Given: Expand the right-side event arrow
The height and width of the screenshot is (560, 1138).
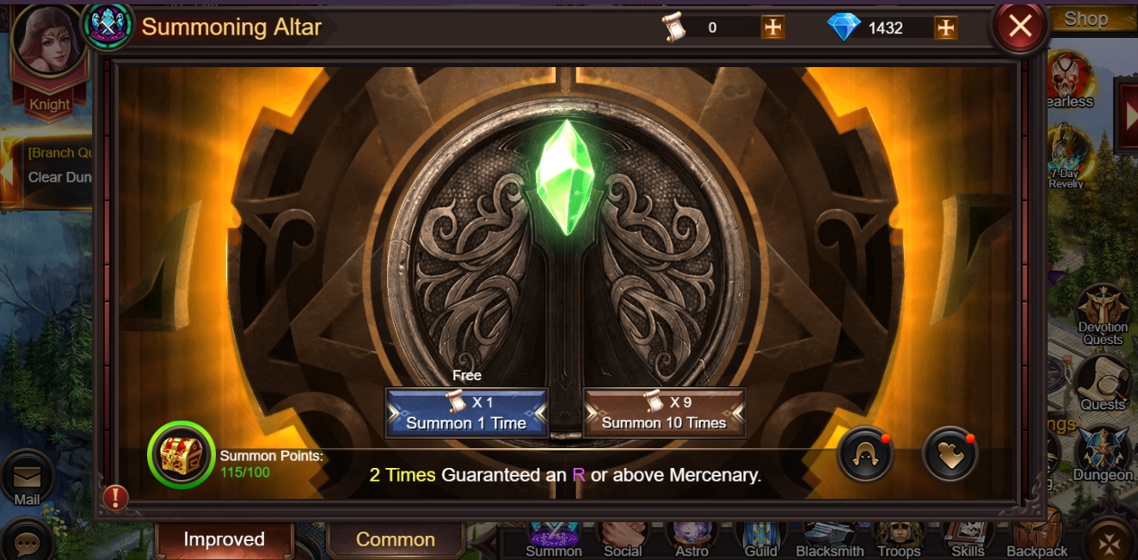Looking at the screenshot, I should (x=1127, y=117).
